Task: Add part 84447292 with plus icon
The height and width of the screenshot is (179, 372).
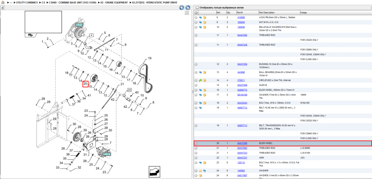Action: pyautogui.click(x=196, y=35)
